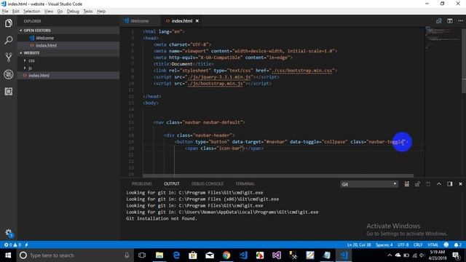Click the errors and warnings status indicator

pyautogui.click(x=12, y=245)
